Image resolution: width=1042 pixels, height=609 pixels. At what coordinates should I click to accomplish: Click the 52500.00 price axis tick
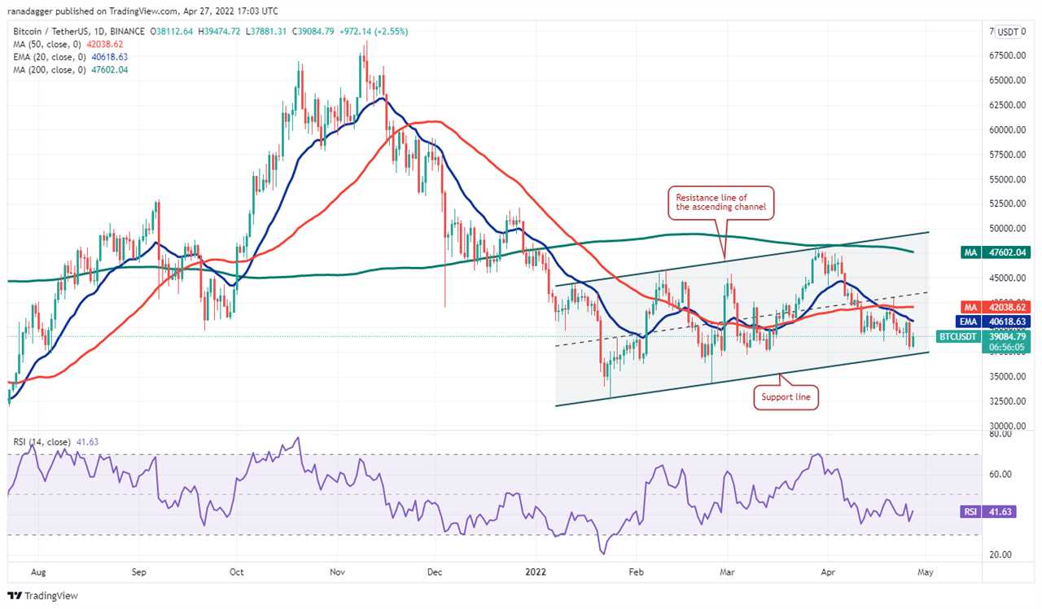pyautogui.click(x=1006, y=204)
